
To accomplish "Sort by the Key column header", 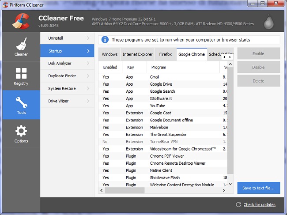I will pos(135,67).
